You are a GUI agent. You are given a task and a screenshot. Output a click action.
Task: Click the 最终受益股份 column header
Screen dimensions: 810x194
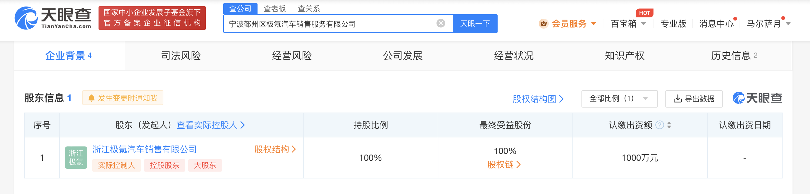pos(505,125)
